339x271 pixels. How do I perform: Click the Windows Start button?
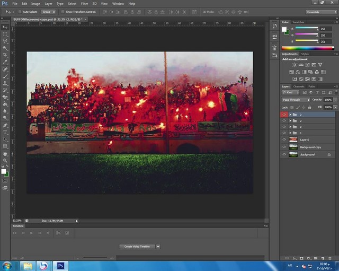click(x=7, y=266)
